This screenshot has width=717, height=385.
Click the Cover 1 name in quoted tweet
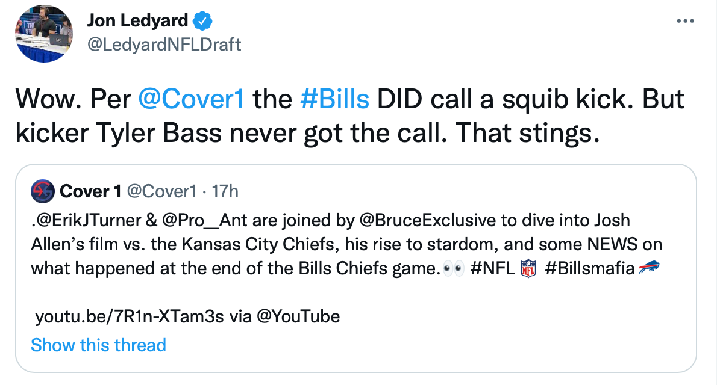tap(90, 191)
